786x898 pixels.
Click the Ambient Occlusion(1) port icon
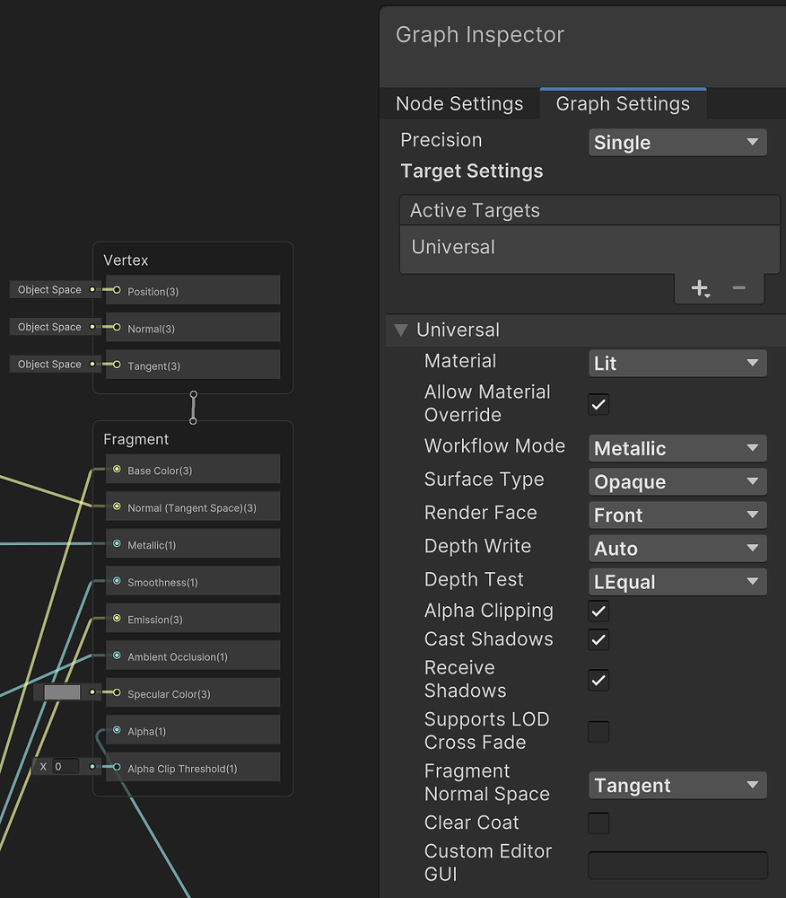tap(115, 656)
